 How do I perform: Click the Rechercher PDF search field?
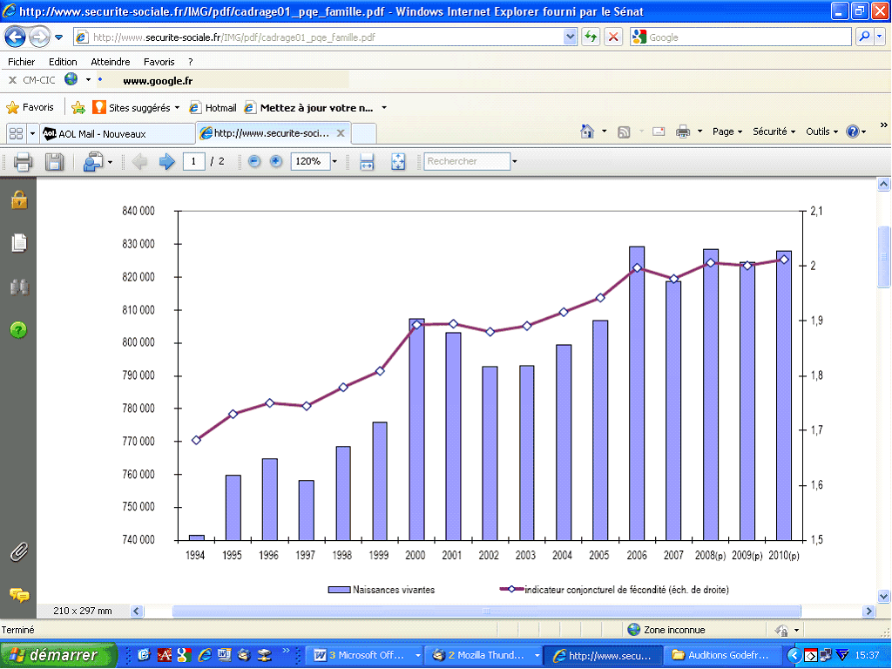(467, 161)
